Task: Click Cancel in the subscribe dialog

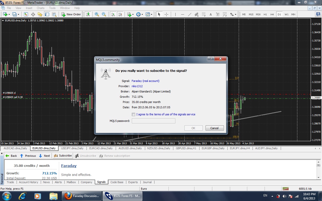Action: [215, 128]
